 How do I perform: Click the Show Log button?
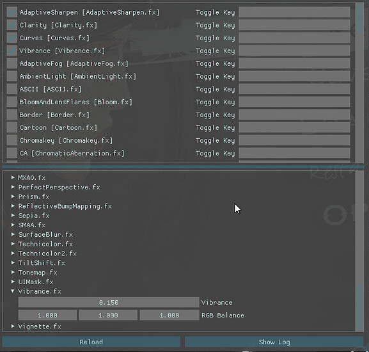[274, 342]
